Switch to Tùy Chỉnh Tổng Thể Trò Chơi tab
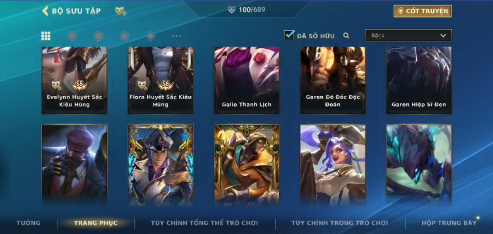The height and width of the screenshot is (234, 493). (205, 223)
